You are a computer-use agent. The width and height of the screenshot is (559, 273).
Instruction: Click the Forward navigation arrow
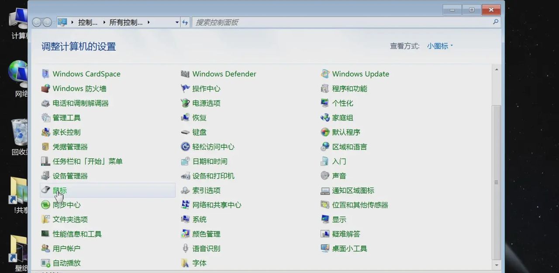pyautogui.click(x=47, y=22)
